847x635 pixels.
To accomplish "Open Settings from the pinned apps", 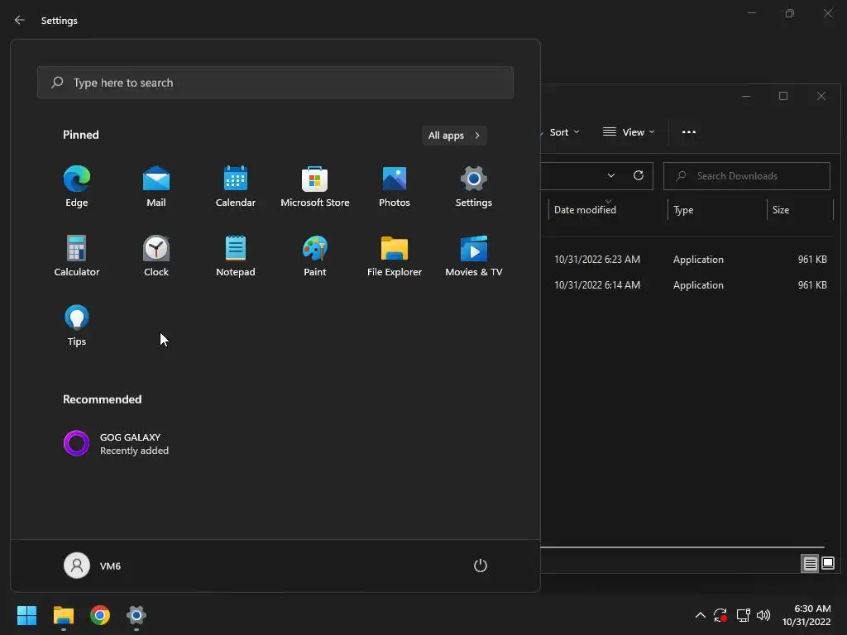I will point(474,187).
